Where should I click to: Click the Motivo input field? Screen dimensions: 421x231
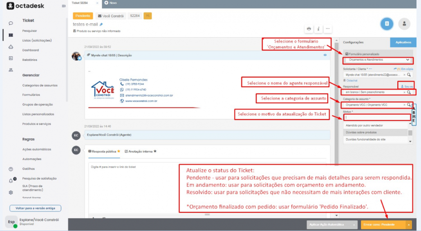point(377,117)
